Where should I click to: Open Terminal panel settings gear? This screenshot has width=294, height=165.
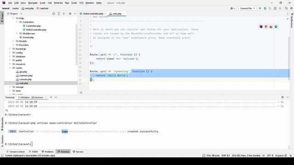coord(283,97)
